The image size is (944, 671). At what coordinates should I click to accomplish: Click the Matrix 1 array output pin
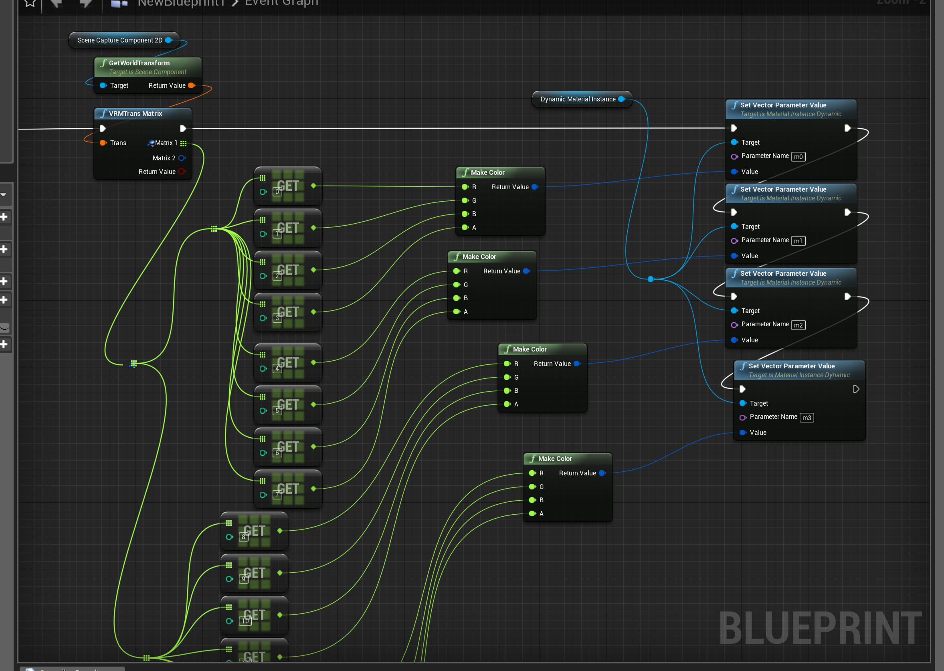(x=184, y=143)
